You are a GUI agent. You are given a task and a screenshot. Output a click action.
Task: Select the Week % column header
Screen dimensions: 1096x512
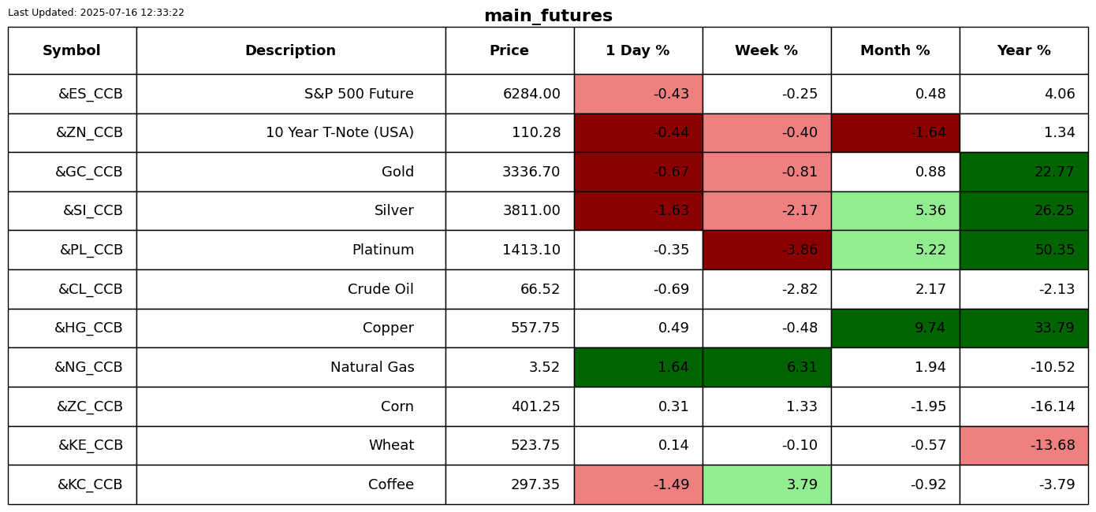click(x=766, y=51)
